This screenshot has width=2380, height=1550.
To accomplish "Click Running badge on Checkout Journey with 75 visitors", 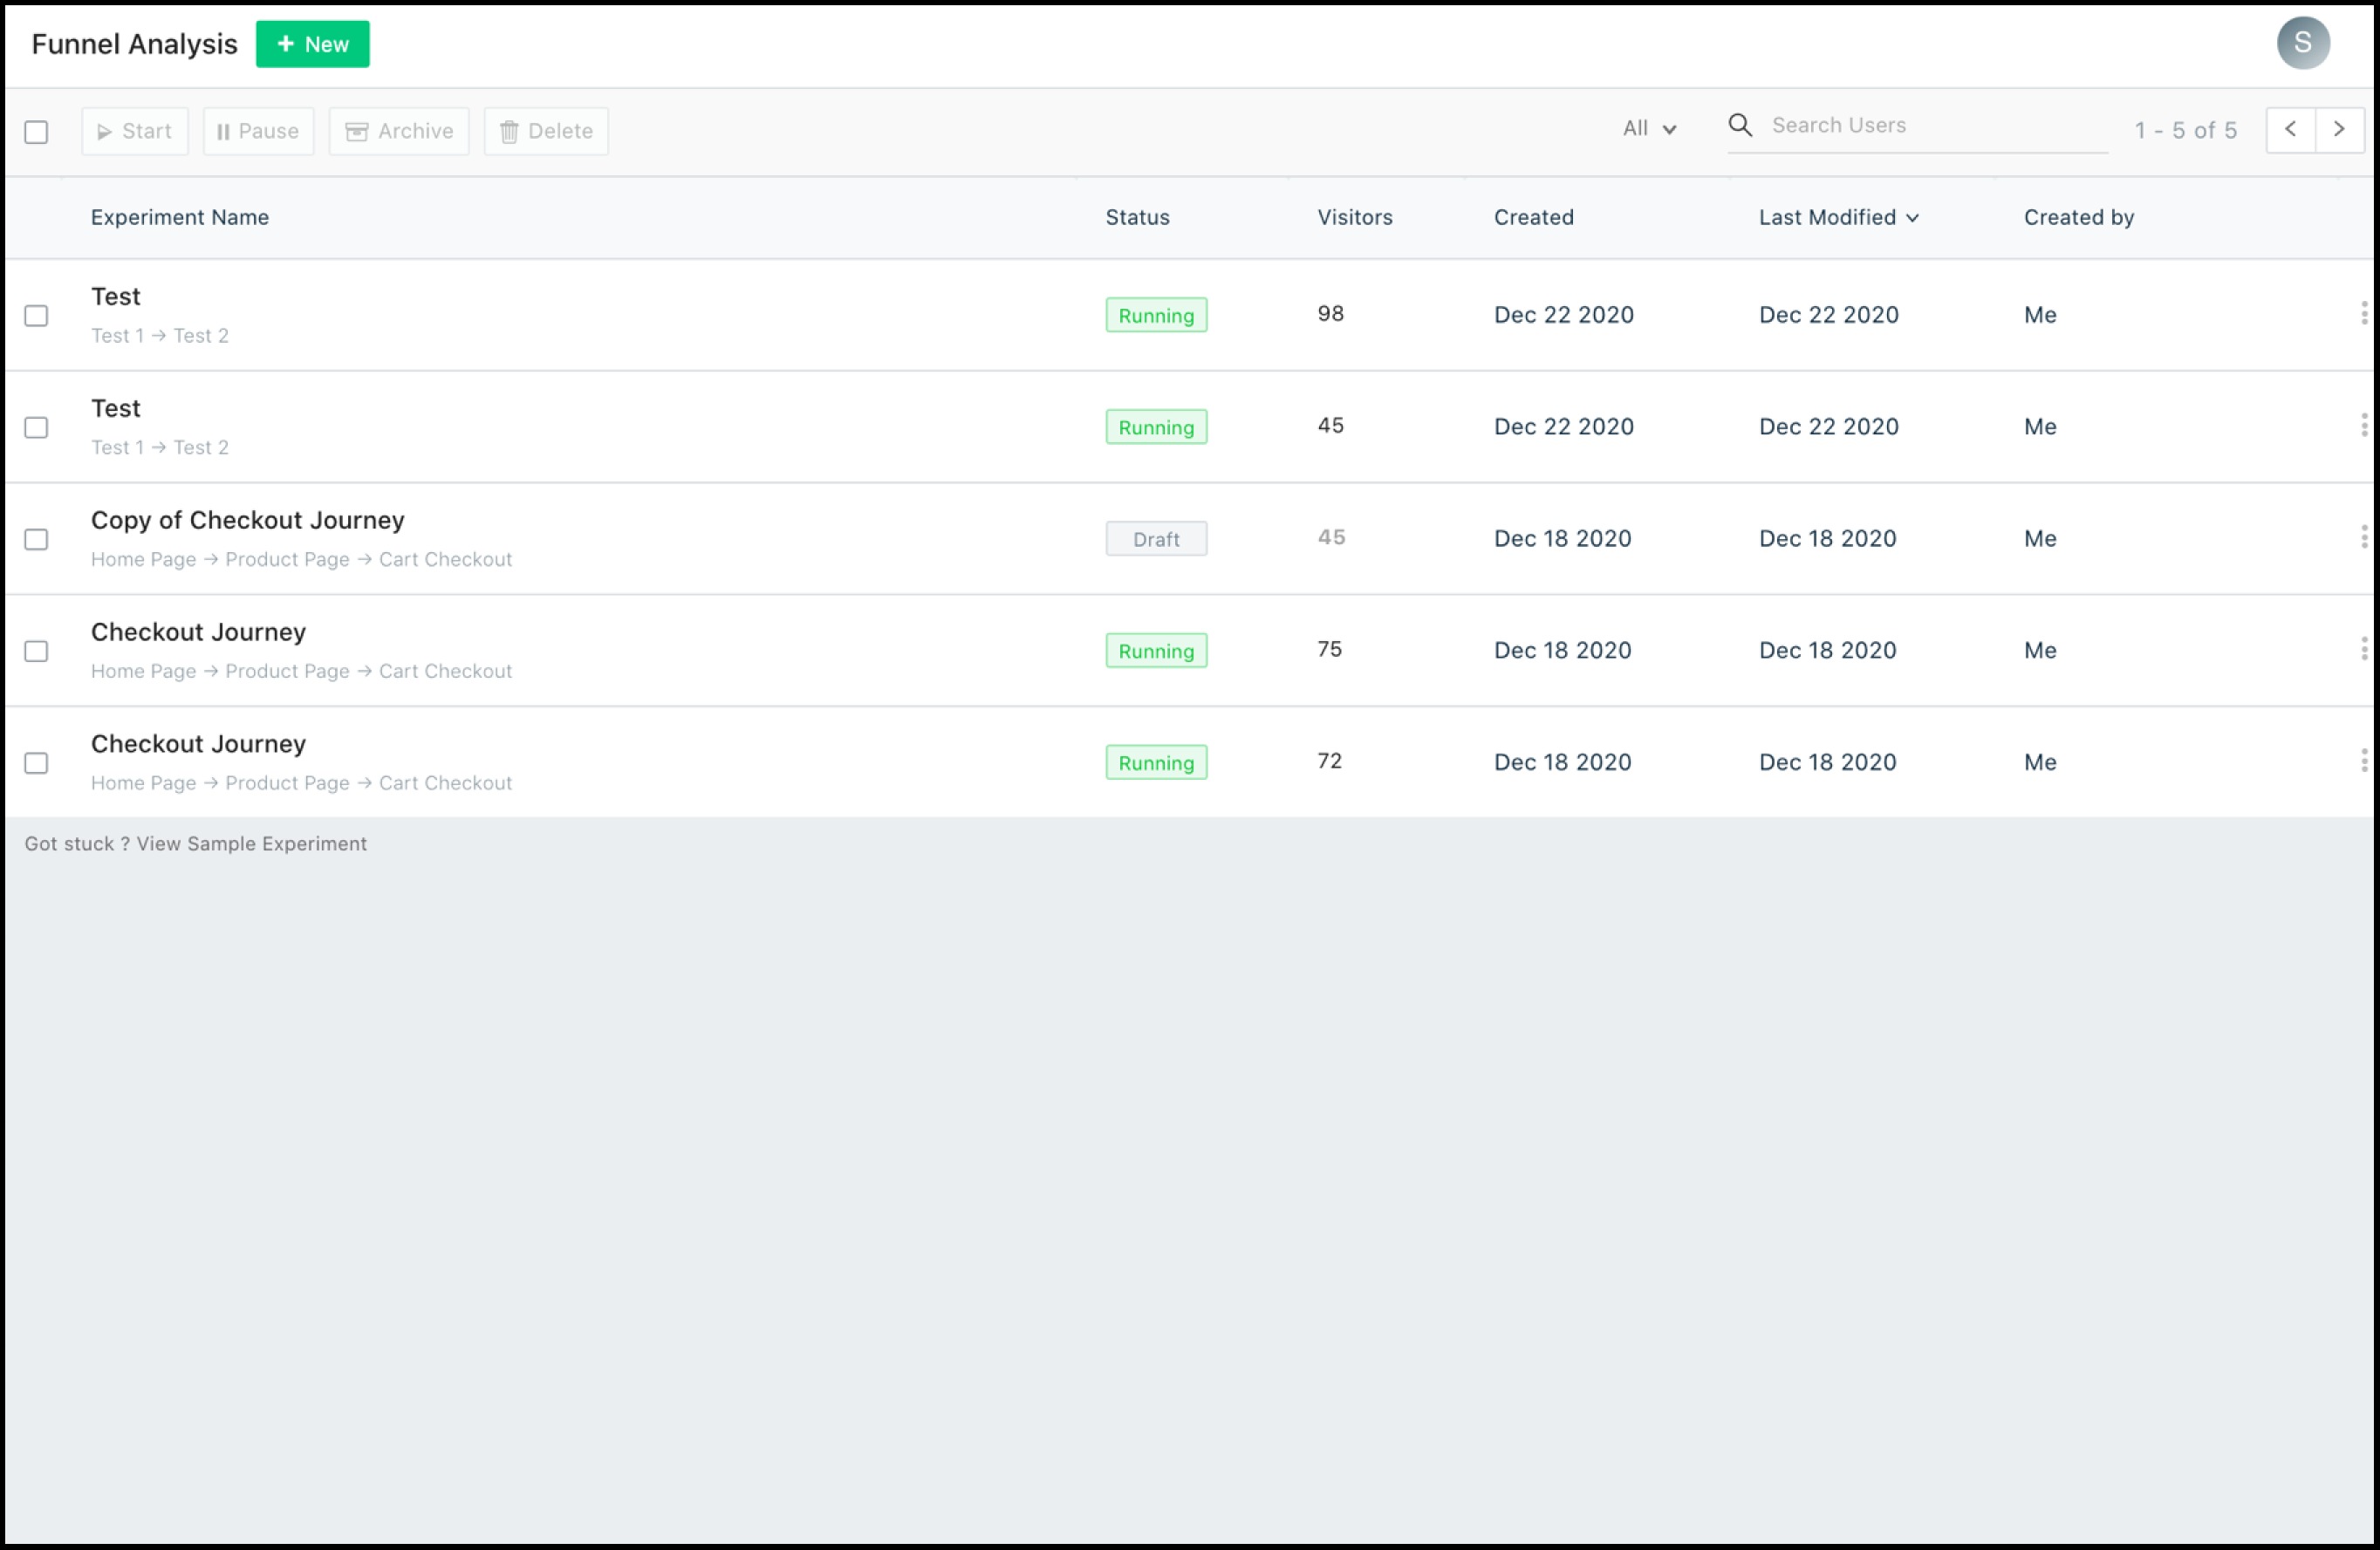I will tap(1156, 651).
